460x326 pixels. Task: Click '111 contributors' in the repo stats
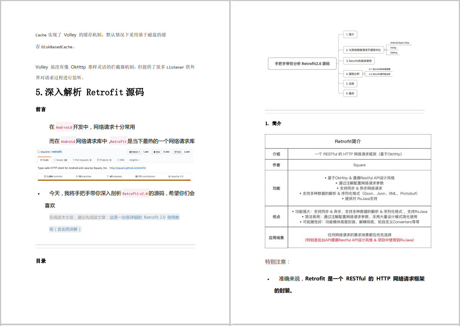145,176
